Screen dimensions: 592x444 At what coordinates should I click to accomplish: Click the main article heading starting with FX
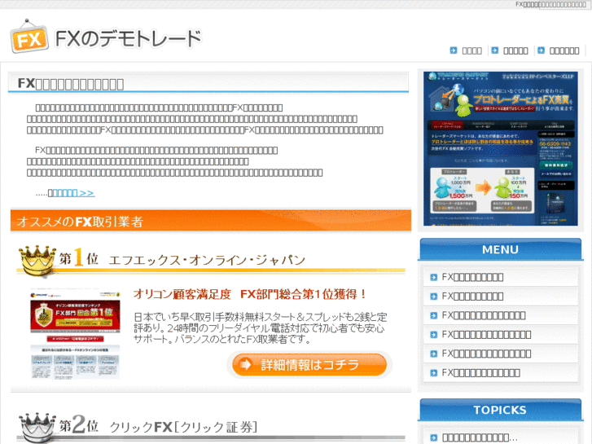[71, 84]
